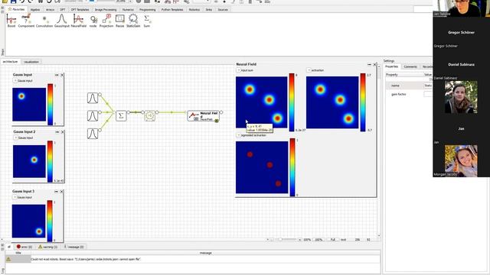The image size is (490, 275).
Task: Click the robots.json warning message text
Action: point(86,259)
